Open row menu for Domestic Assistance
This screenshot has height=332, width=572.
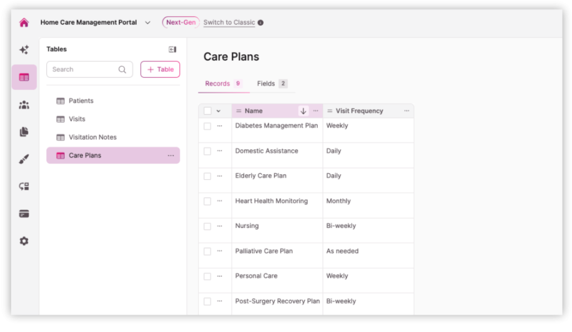tap(220, 150)
